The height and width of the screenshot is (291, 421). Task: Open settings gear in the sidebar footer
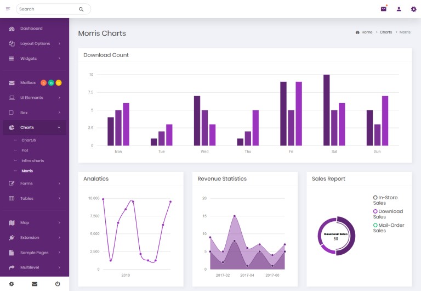12,284
